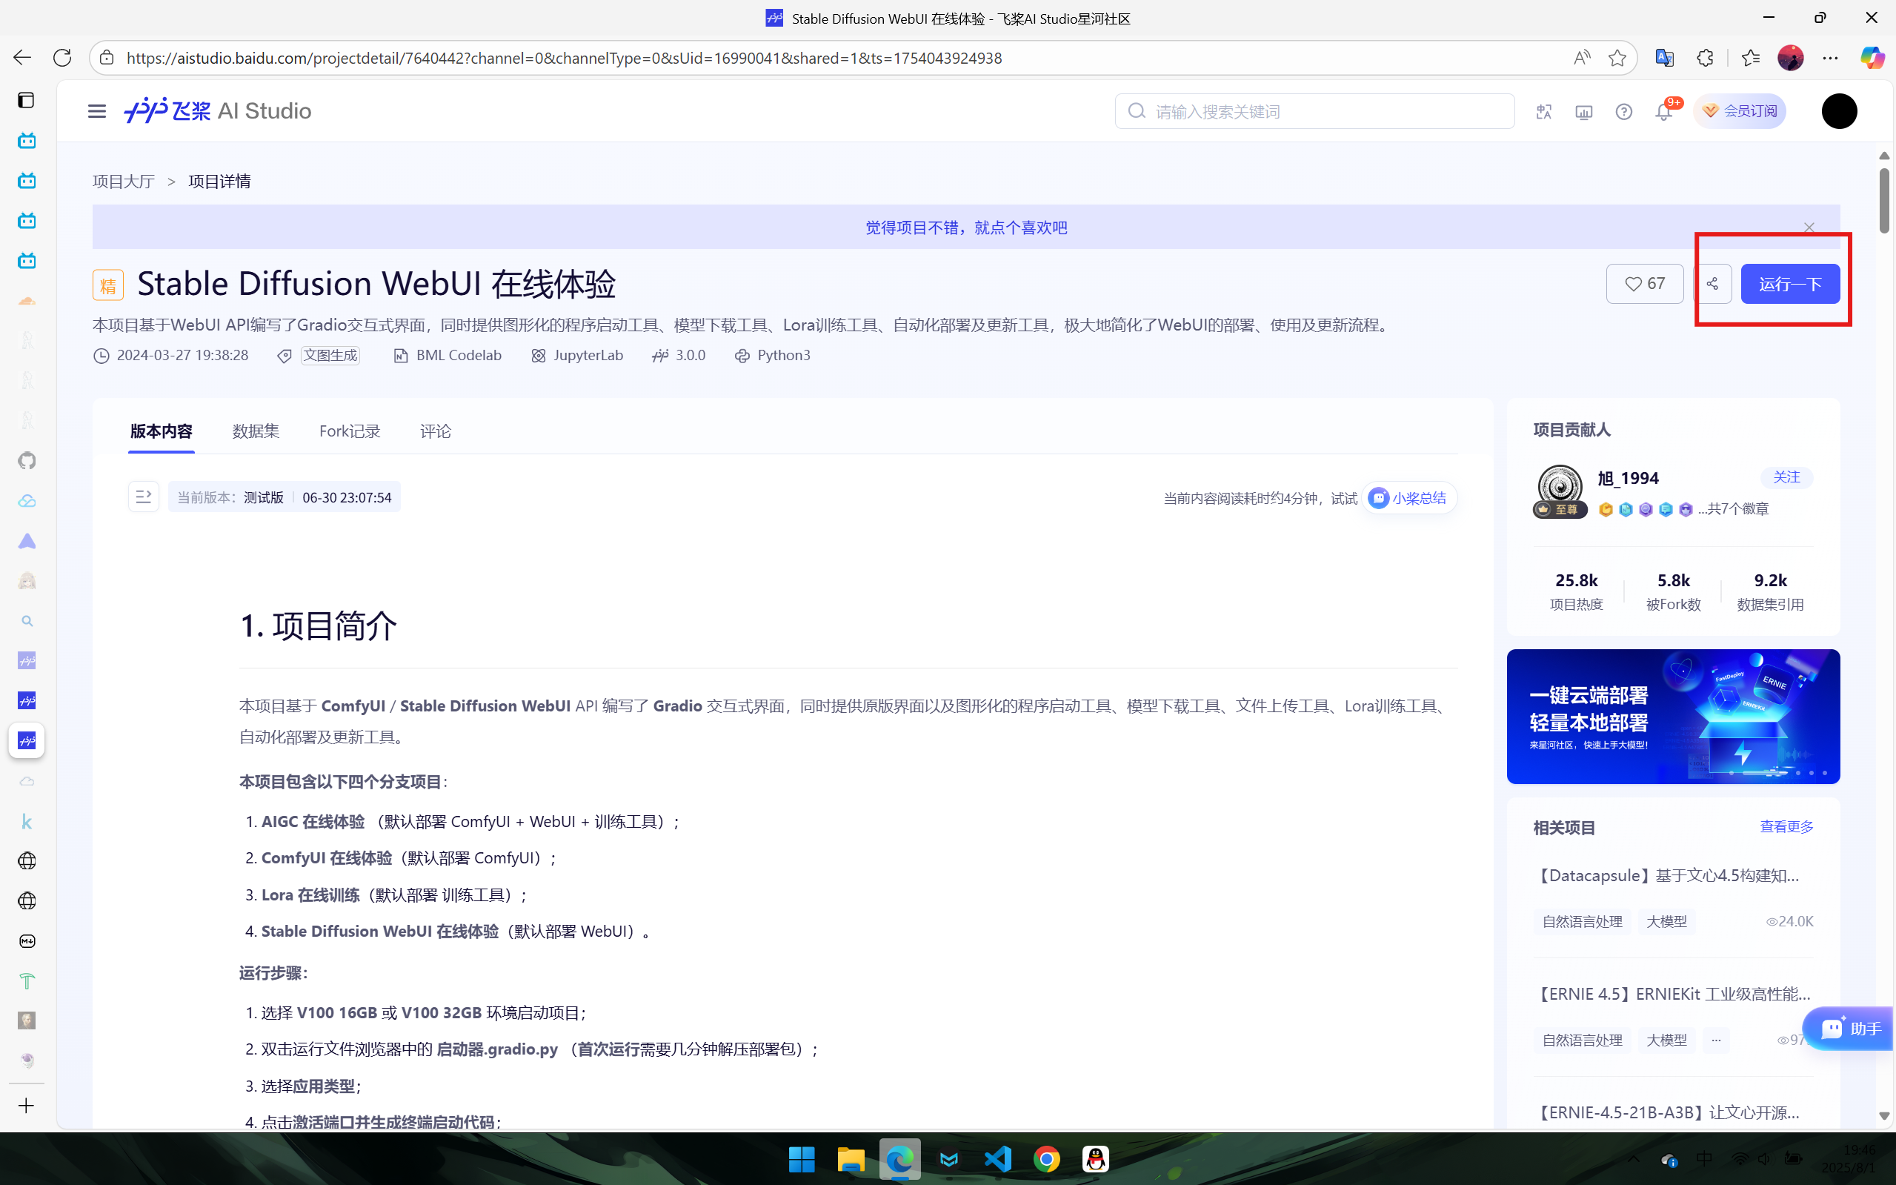Screen dimensions: 1896x1185
Task: Open the browser extensions puzzle icon
Action: 1705,57
